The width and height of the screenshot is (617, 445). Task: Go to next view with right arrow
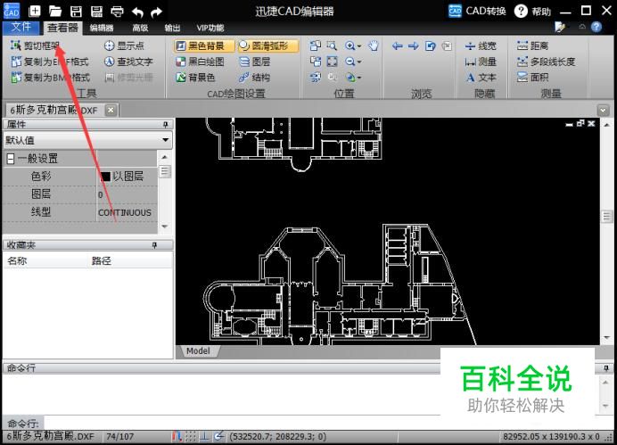(413, 46)
